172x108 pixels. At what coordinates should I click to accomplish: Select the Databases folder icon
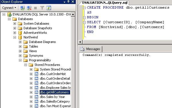point(14,19)
